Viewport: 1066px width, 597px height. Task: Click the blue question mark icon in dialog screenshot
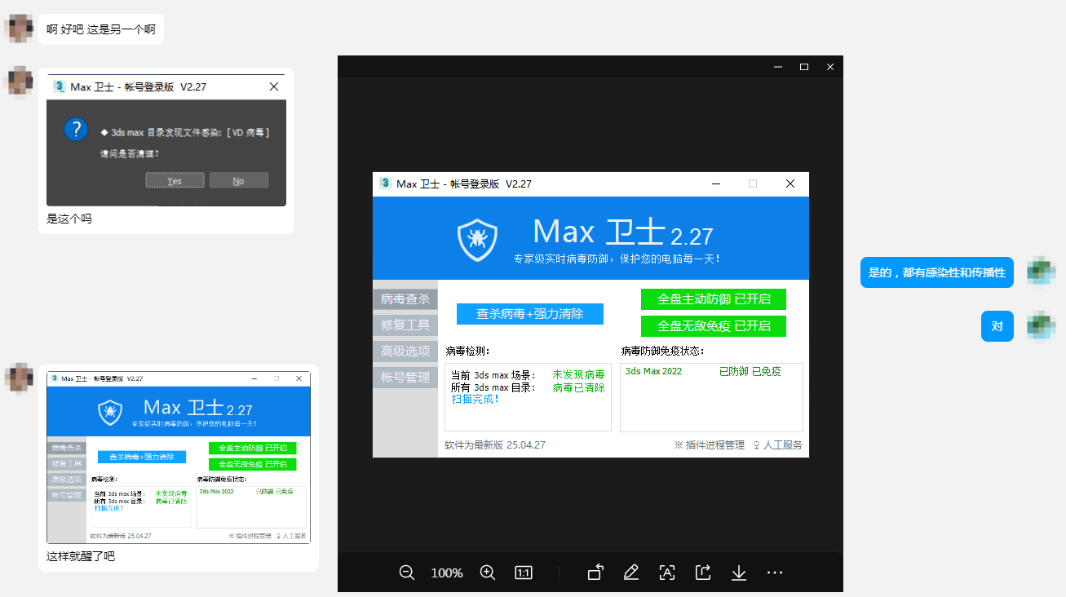[76, 129]
